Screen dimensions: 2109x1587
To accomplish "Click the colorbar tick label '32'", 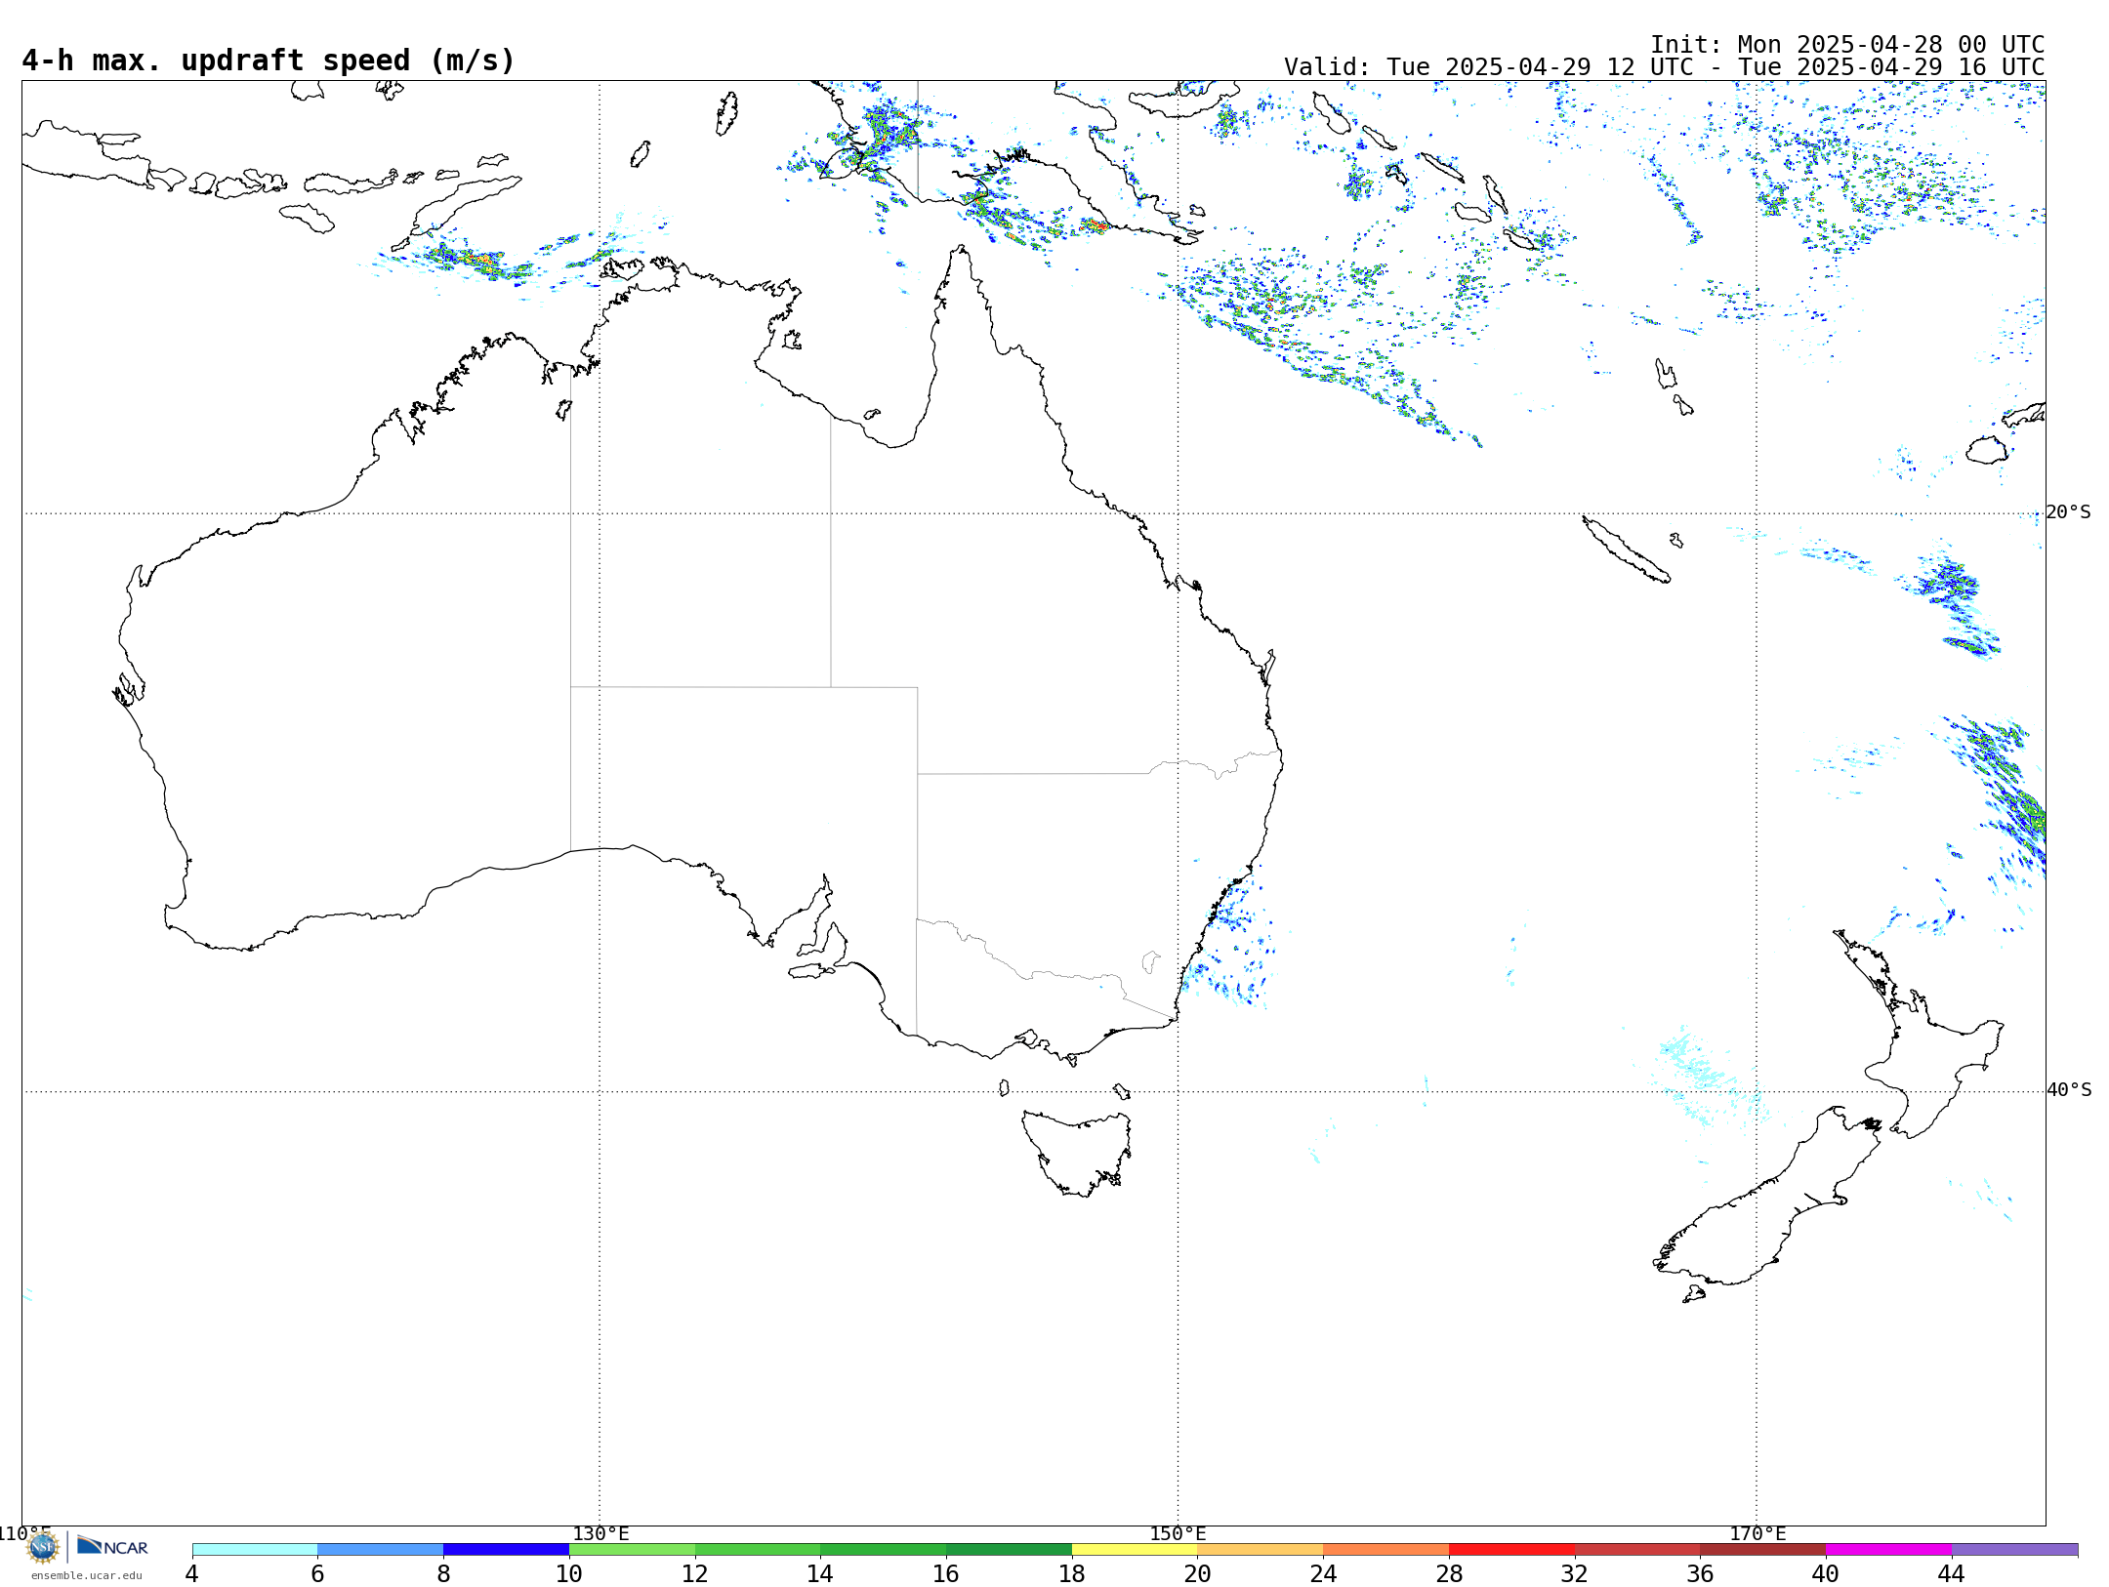I will click(1575, 1574).
